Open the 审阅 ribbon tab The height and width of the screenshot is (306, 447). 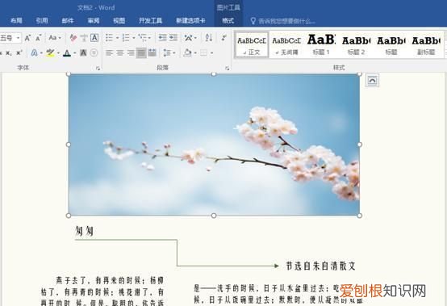[x=94, y=20]
